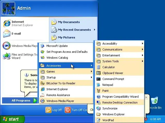Click the My Documents folder icon
The height and width of the screenshot is (123, 165).
[54, 22]
